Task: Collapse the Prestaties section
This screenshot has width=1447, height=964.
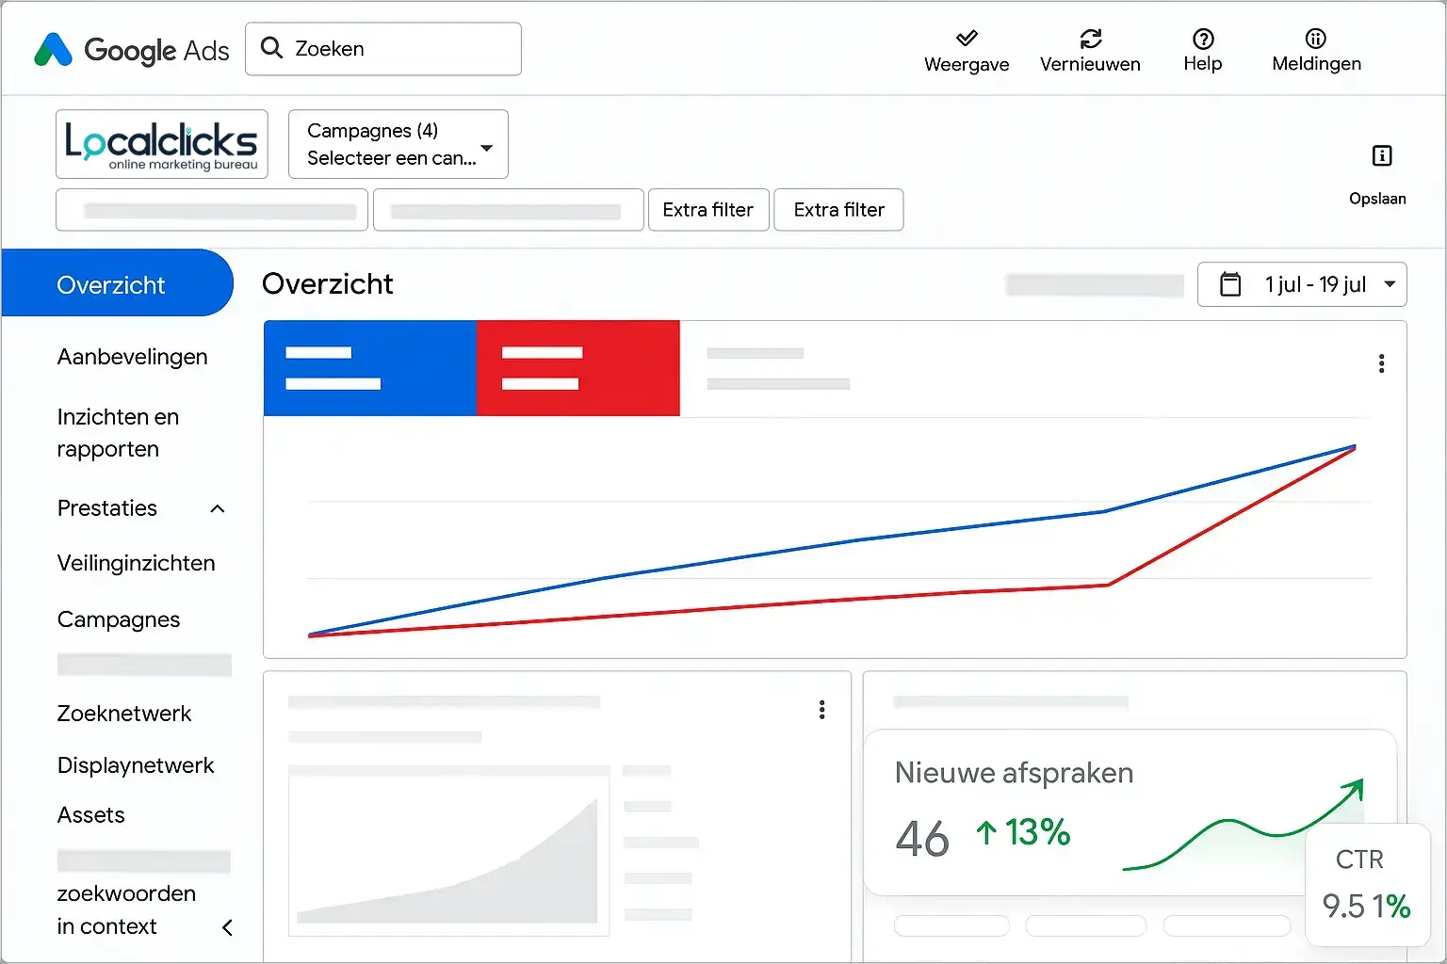Action: click(218, 508)
